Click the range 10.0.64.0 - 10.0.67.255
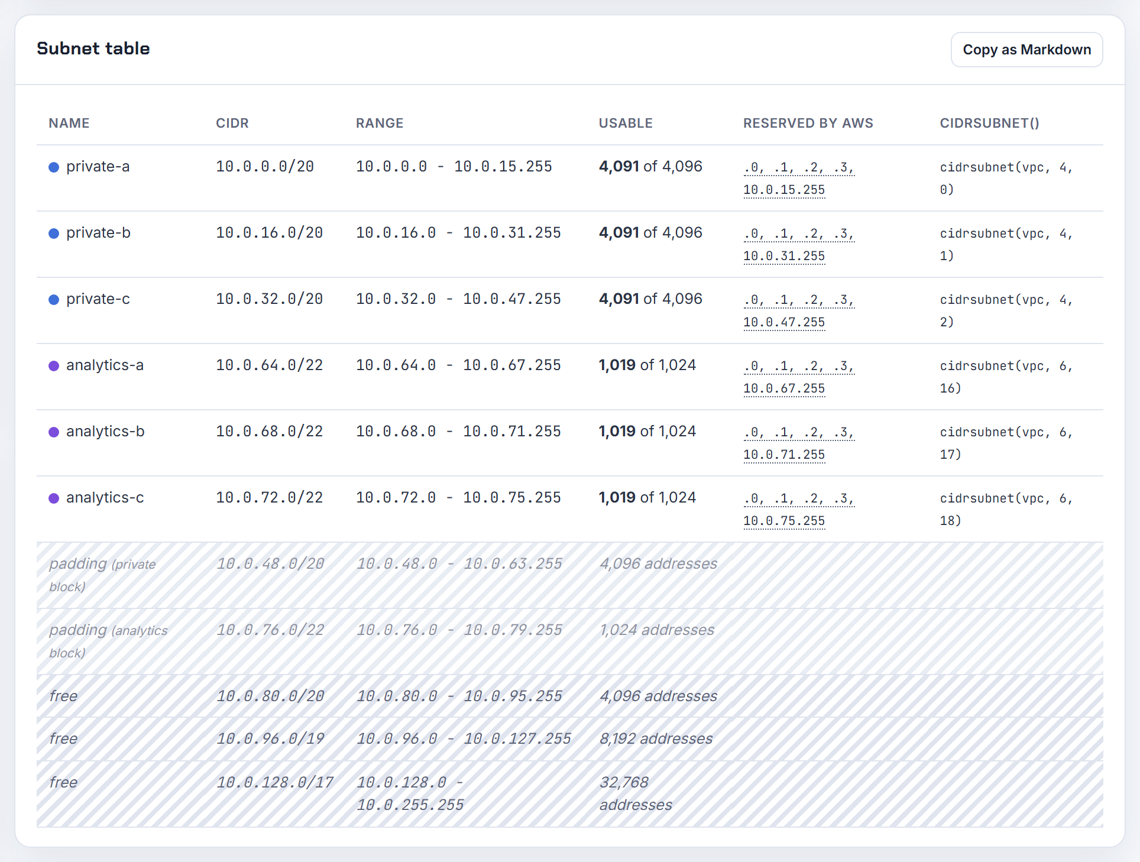 tap(458, 365)
